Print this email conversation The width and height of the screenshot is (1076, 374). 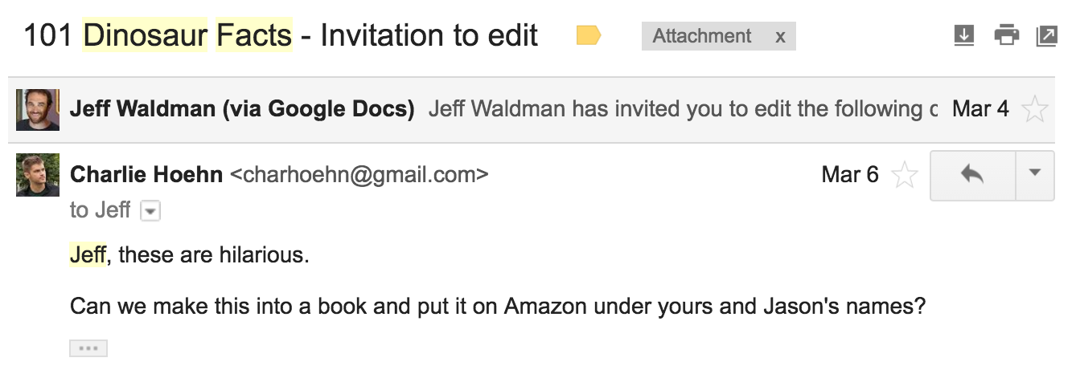click(1006, 35)
